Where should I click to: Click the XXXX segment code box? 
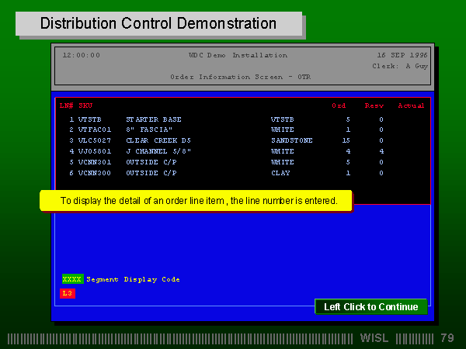coord(72,279)
